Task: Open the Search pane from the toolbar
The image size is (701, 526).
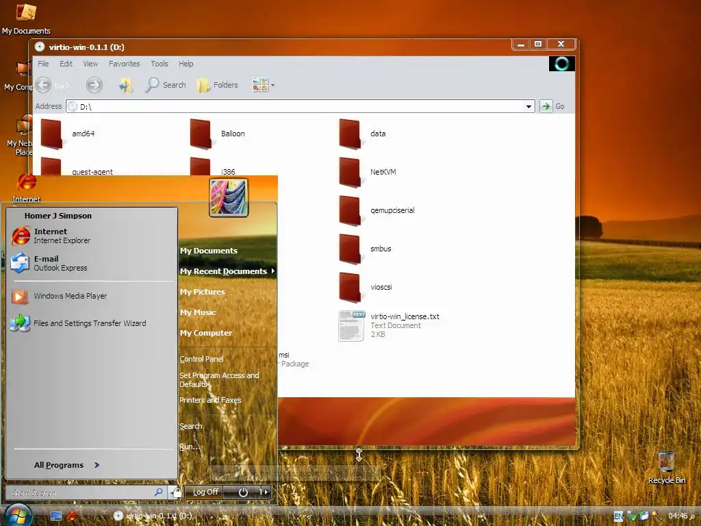Action: tap(166, 85)
